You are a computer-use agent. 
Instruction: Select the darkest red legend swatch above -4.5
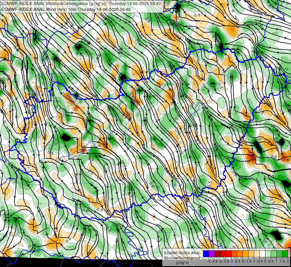(217, 254)
